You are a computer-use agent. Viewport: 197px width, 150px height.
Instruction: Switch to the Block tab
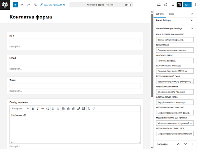point(171,14)
